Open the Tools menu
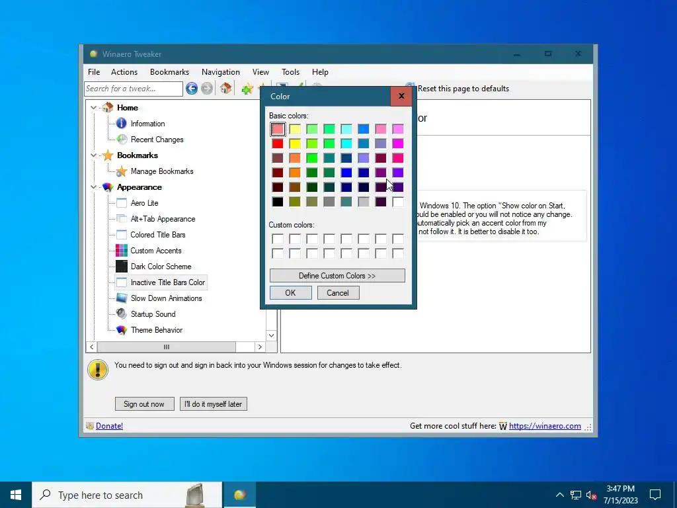 tap(291, 72)
